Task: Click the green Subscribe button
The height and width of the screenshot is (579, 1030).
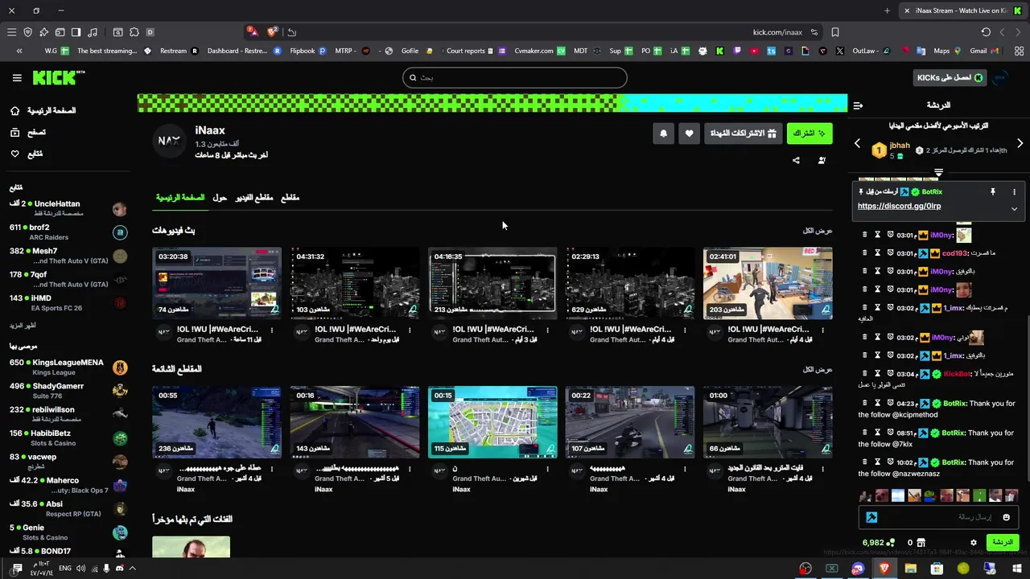Action: point(810,133)
